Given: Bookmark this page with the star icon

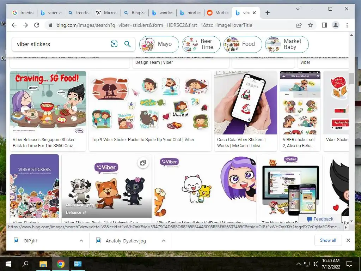Looking at the screenshot, I should [310, 25].
